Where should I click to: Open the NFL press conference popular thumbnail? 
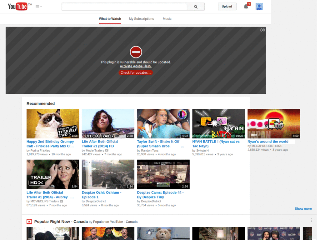274,233
